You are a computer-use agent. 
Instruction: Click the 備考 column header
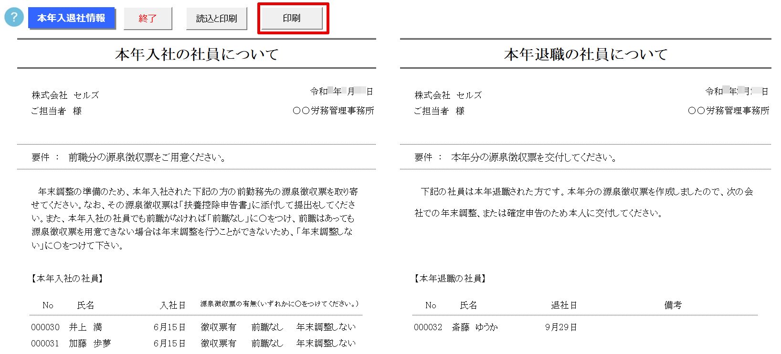(x=673, y=305)
